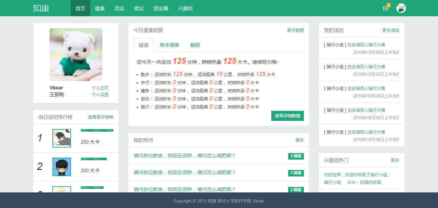Click the orange notification badge showing 4
Image resolution: width=438 pixels, height=208 pixels.
tap(389, 5)
